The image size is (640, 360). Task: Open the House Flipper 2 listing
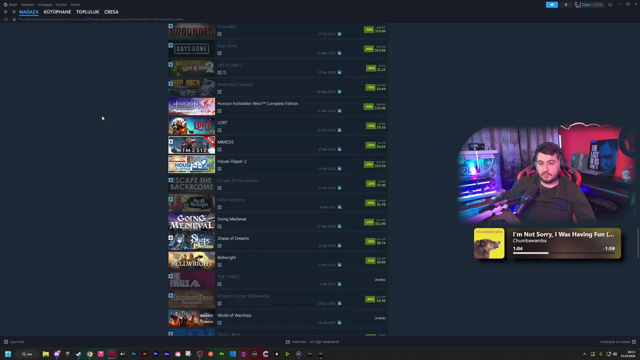[x=278, y=164]
